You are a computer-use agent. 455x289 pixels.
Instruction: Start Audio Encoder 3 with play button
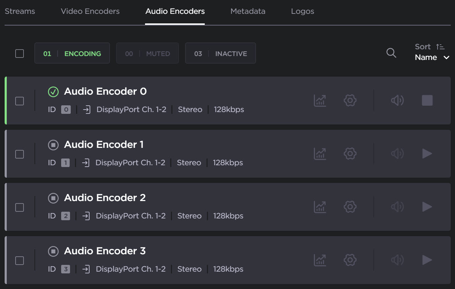[427, 260]
